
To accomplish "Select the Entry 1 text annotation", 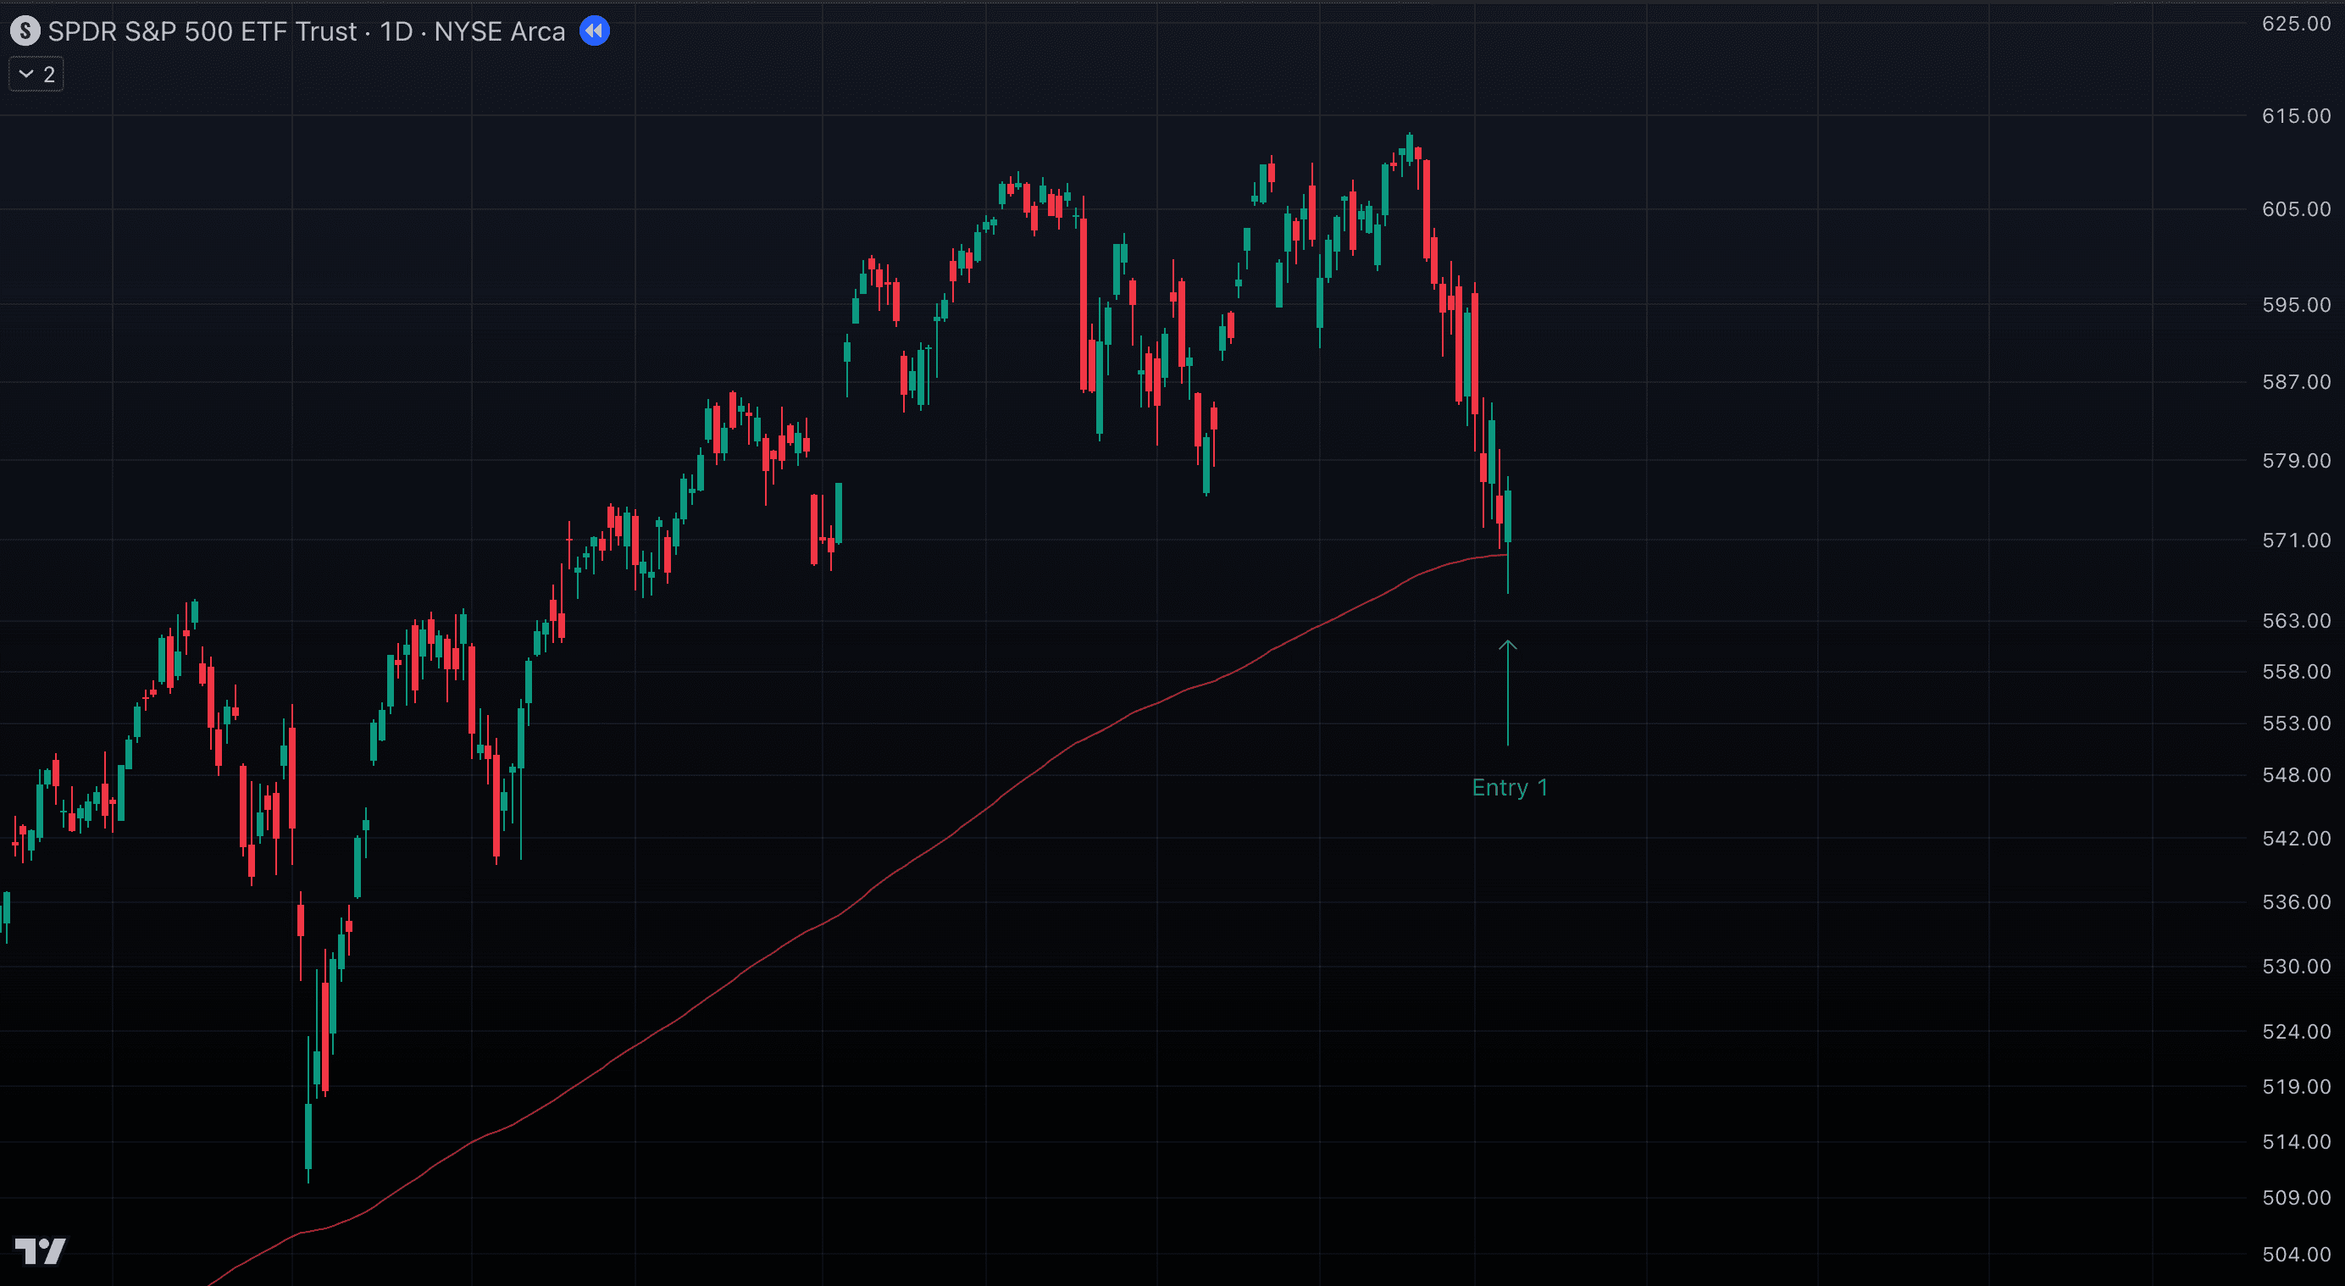I will (x=1510, y=787).
